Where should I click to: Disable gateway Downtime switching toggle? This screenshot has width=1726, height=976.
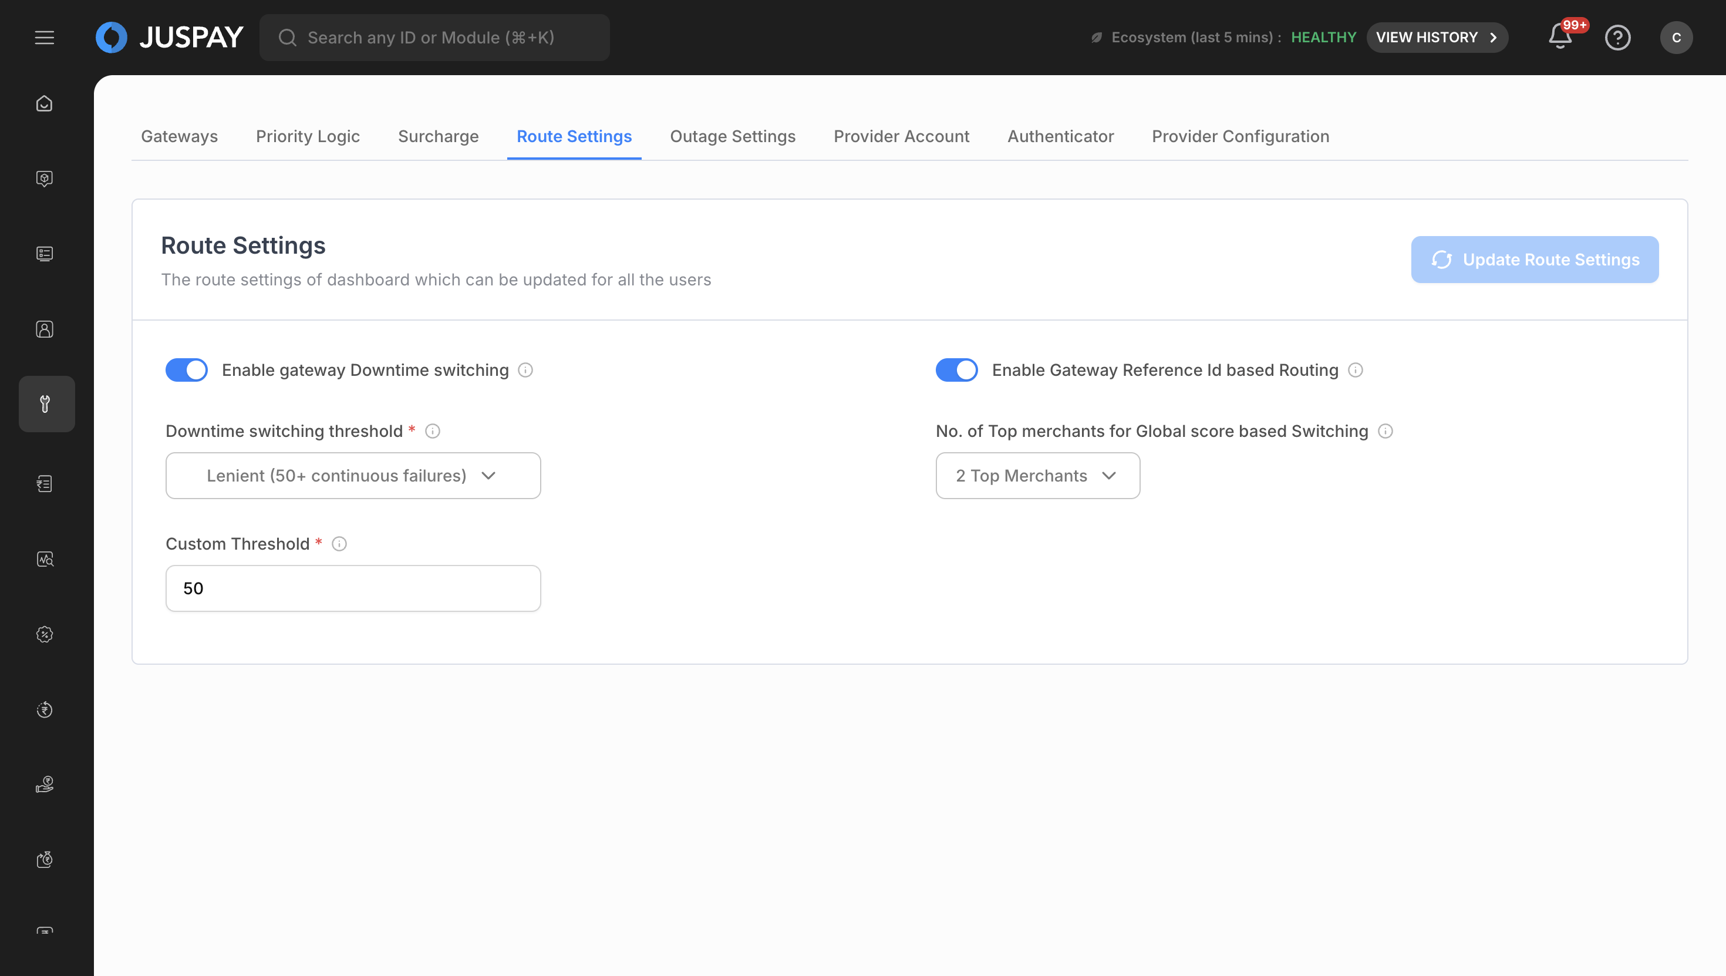pos(186,370)
